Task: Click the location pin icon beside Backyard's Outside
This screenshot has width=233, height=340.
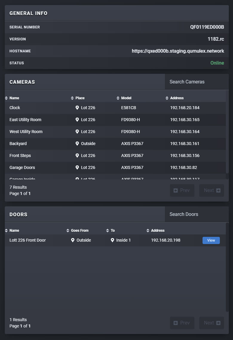Action: coord(77,144)
